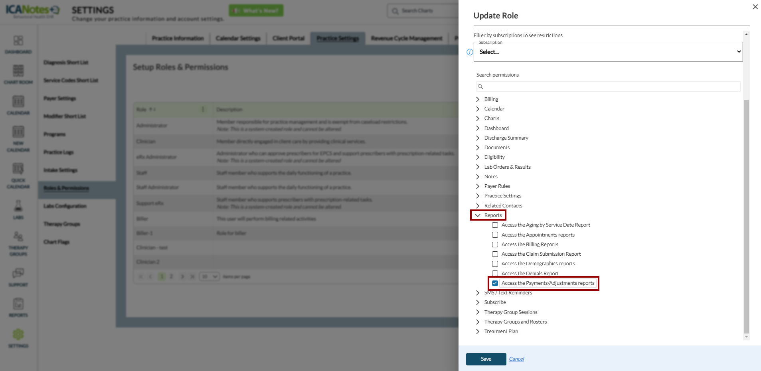Open the items per page dropdown

(x=209, y=276)
